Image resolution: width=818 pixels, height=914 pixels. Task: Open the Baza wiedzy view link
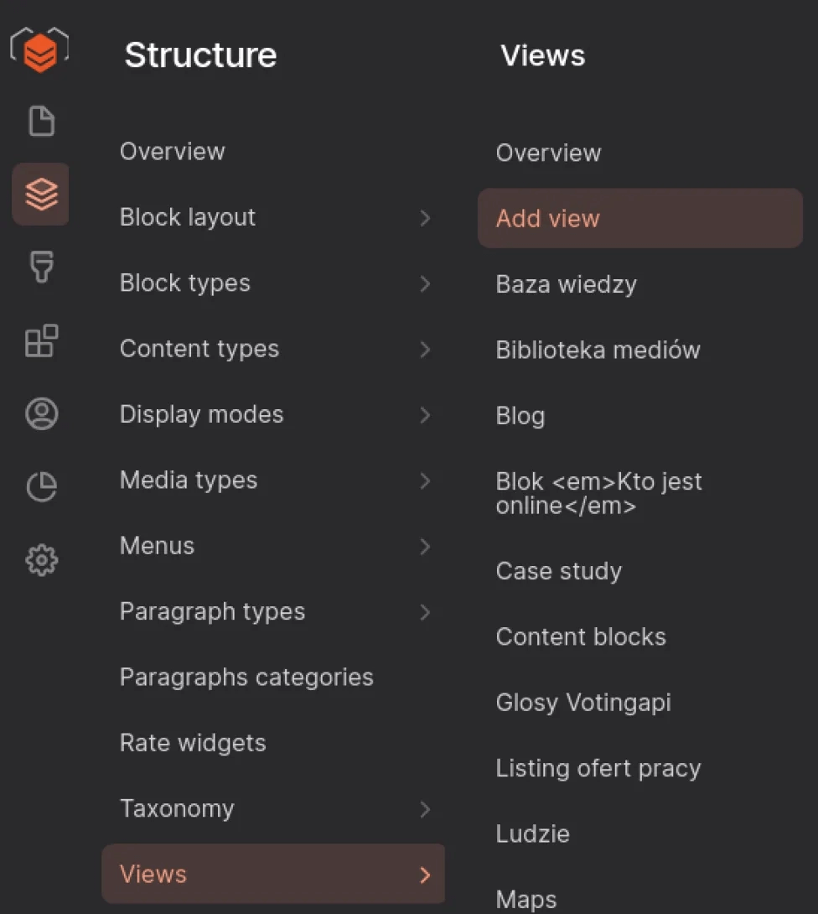click(566, 284)
